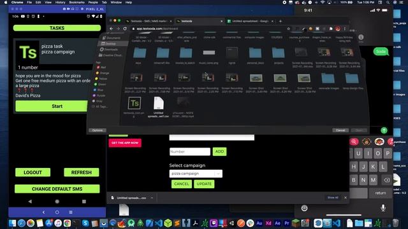Click the emulator menu lines icon
This screenshot has width=408, height=229.
click(x=71, y=212)
